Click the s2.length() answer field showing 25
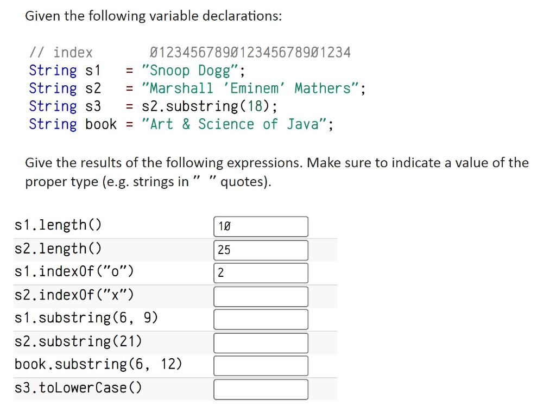556x406 pixels. tap(261, 250)
